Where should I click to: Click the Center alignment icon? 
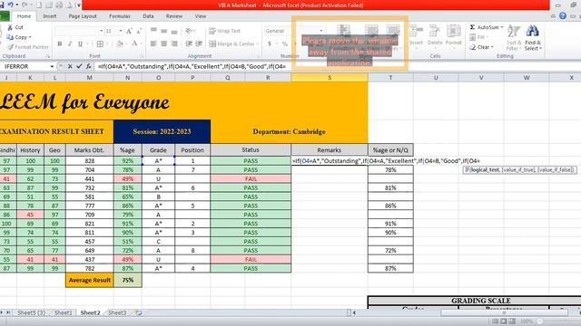click(x=163, y=44)
